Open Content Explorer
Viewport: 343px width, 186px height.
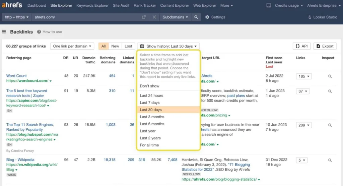(175, 5)
